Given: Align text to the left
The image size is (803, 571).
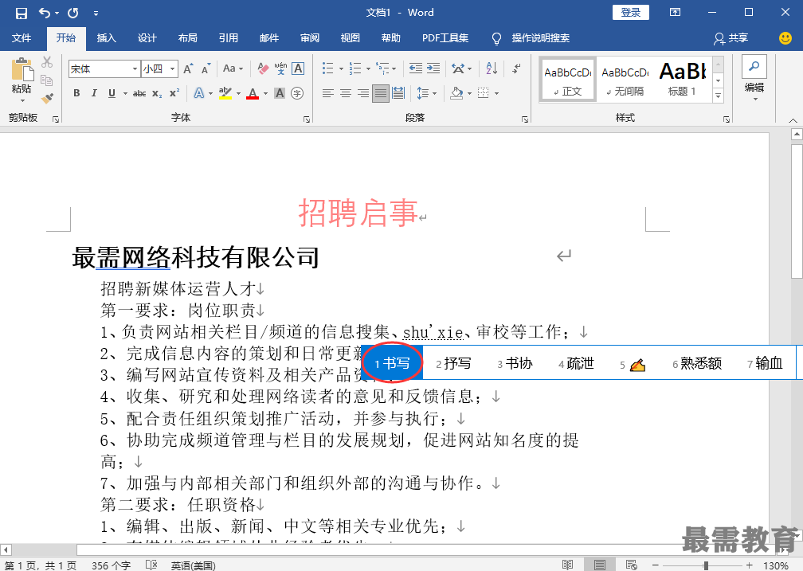Looking at the screenshot, I should (327, 93).
